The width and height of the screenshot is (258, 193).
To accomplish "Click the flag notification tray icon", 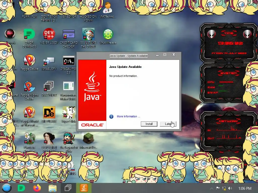I will tap(218, 188).
